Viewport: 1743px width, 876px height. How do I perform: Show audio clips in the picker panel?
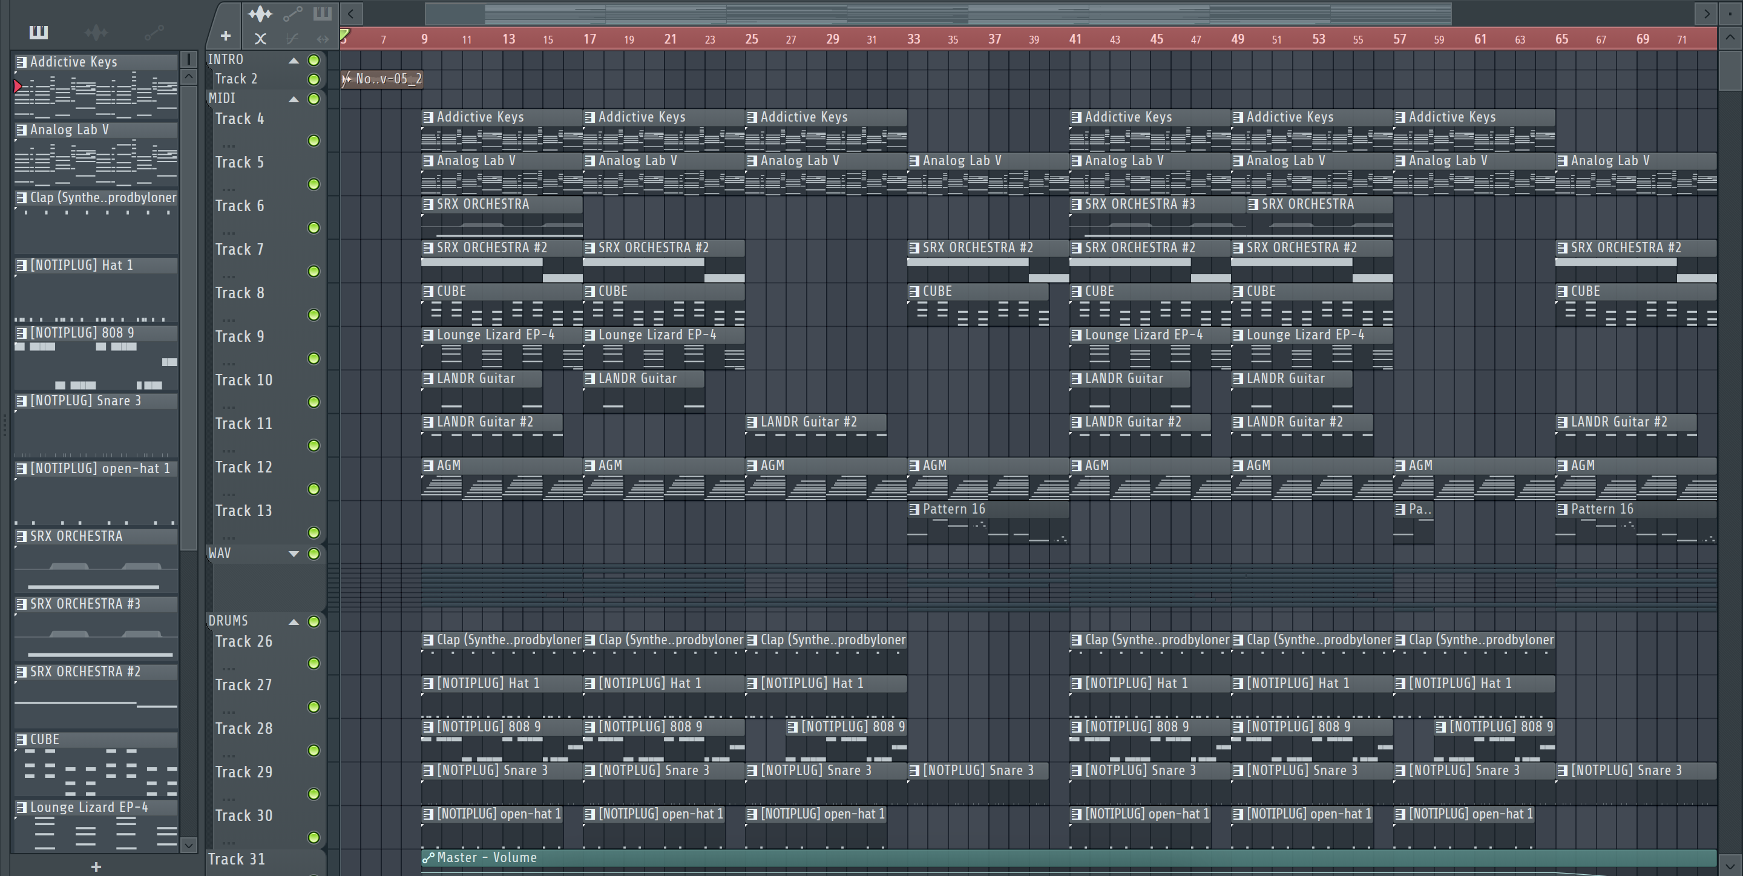(x=96, y=32)
